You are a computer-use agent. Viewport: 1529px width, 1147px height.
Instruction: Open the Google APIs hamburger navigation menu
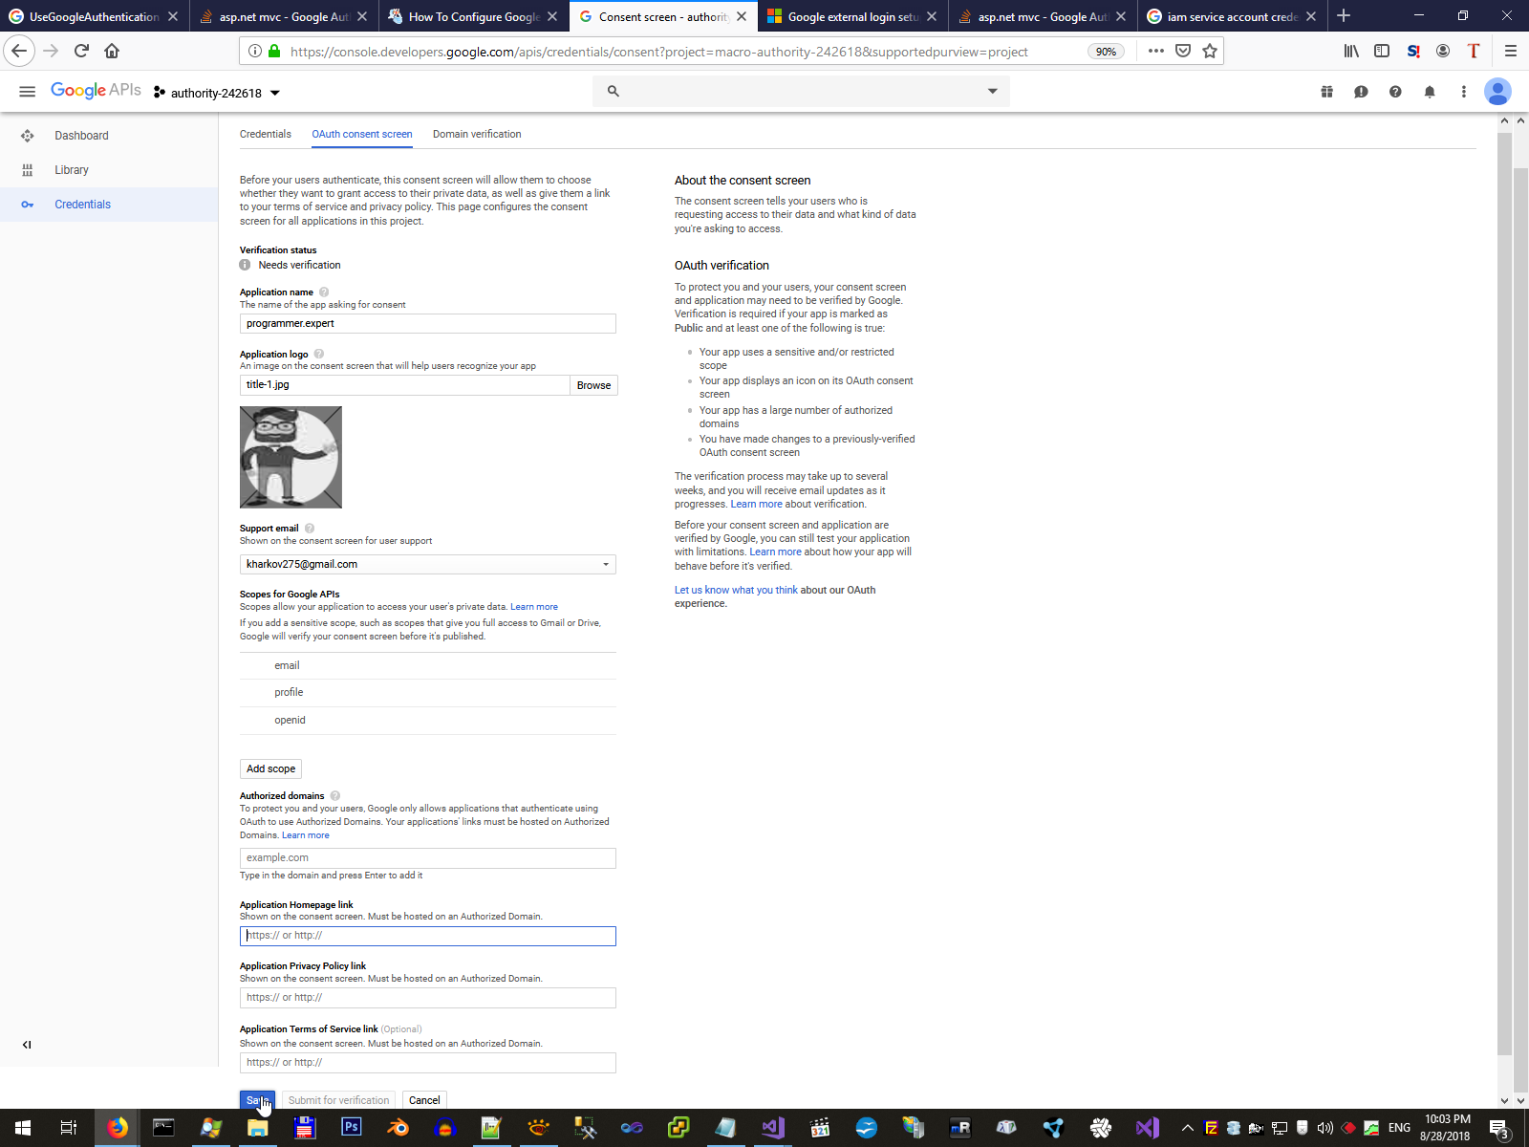[27, 92]
